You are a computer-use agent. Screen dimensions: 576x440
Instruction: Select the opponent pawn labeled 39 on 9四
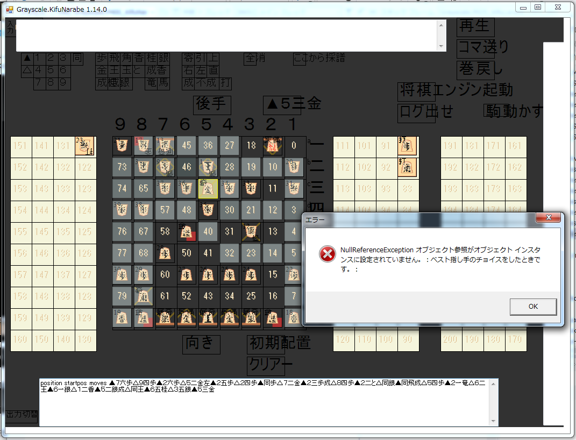[x=122, y=210]
